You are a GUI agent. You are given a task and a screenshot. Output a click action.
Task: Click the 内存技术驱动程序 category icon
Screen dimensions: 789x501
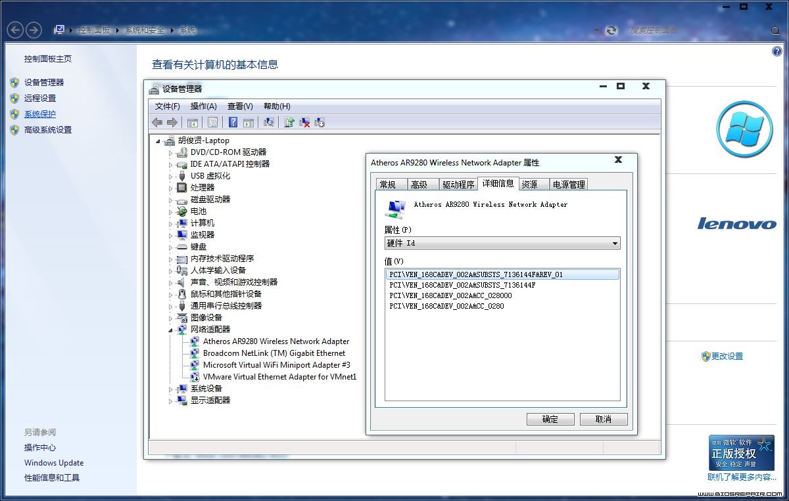coord(182,259)
